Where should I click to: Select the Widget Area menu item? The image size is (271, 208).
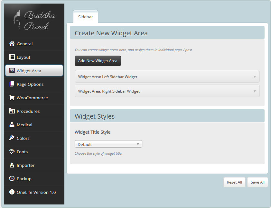pos(34,71)
